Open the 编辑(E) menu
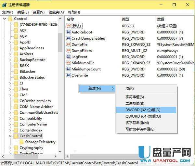195x166 pixels. pyautogui.click(x=22, y=12)
